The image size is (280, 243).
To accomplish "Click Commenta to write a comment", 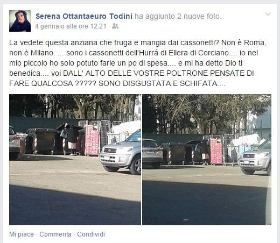I will click(55, 234).
